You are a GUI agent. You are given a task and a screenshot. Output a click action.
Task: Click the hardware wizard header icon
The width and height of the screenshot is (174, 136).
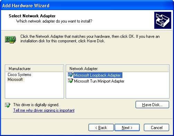(x=163, y=20)
